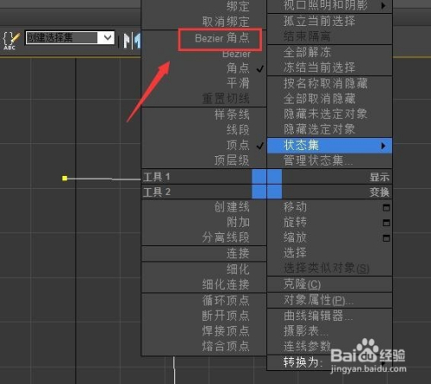Switch to 样条线 sub-object level

(x=232, y=115)
